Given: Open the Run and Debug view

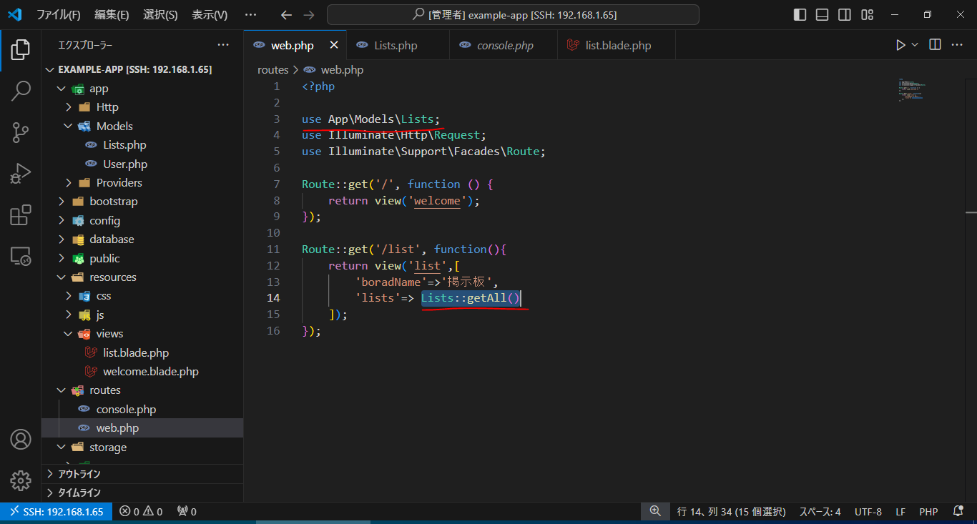Looking at the screenshot, I should pos(21,174).
